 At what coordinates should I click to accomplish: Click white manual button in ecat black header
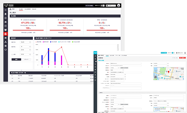(x=111, y=6)
